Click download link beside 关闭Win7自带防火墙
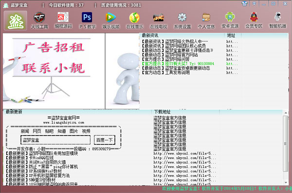Image resolution: width=292 pixels, height=193 pixels. pyautogui.click(x=185, y=162)
